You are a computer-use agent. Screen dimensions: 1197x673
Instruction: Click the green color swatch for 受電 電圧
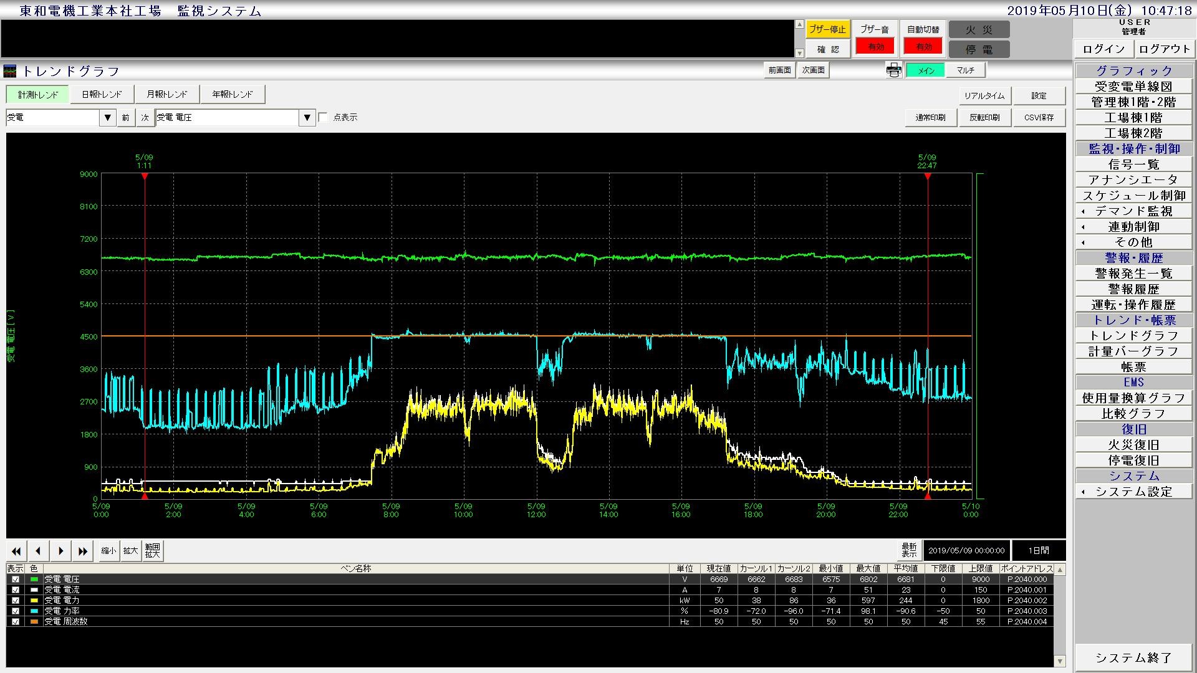tap(34, 580)
